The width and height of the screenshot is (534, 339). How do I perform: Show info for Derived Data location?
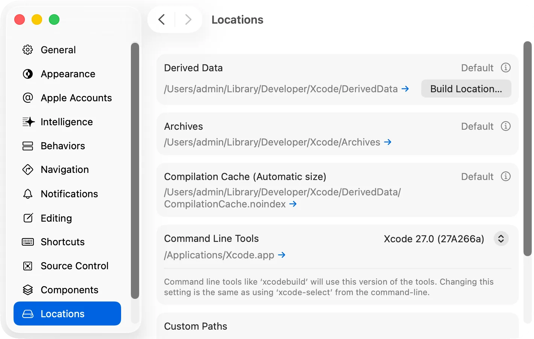(x=506, y=67)
